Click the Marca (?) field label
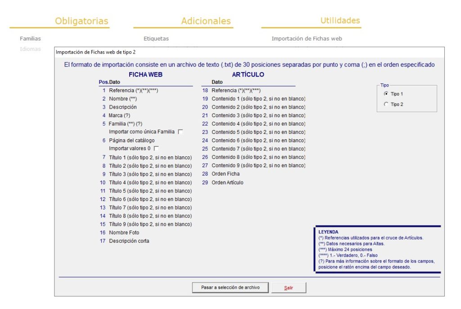461x309 pixels. coord(119,115)
